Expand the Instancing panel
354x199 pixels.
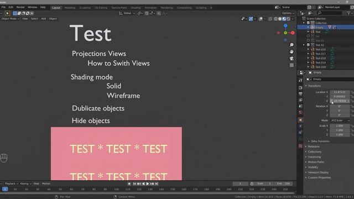314,157
